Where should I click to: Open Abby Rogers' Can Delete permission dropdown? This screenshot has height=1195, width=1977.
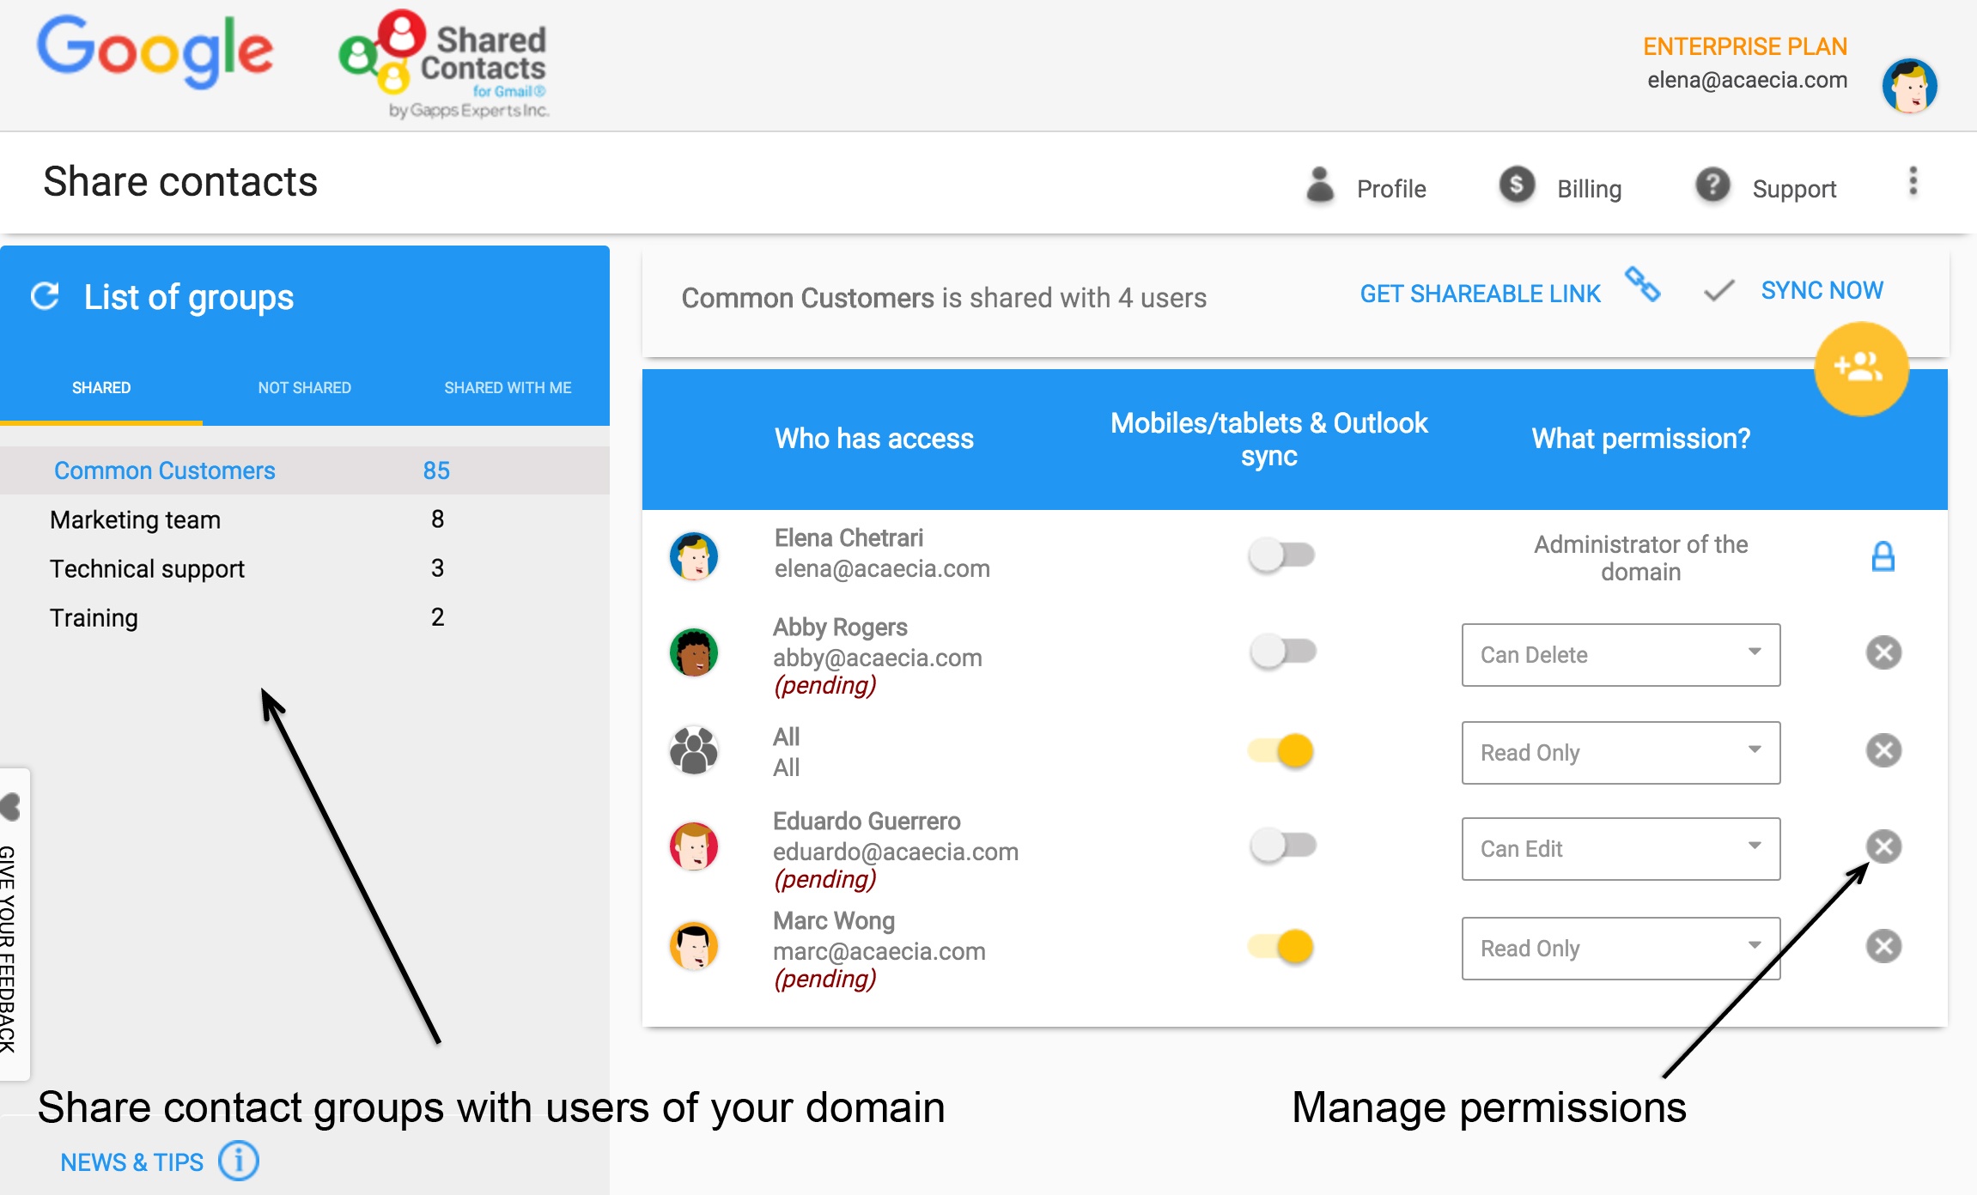(x=1620, y=655)
